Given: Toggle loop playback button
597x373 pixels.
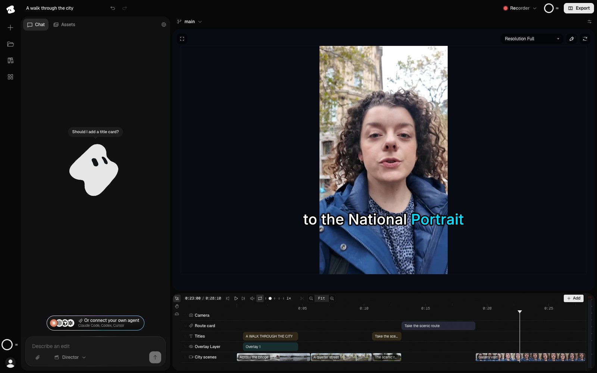Looking at the screenshot, I should (260, 298).
